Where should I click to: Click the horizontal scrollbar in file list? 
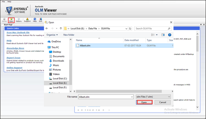click(119, 91)
